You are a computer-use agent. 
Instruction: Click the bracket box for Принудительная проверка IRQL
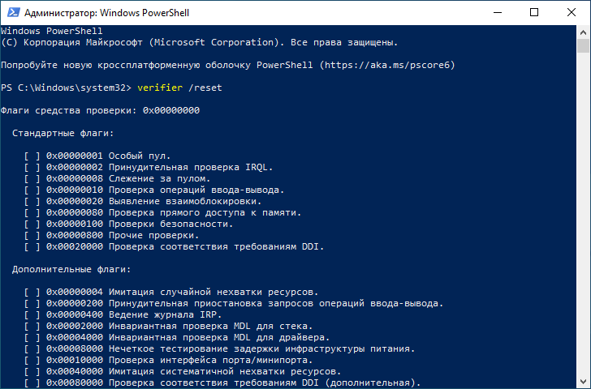click(32, 167)
